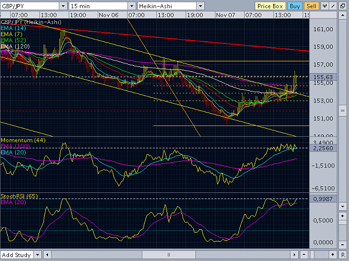Click the 15 min interval field
Image resolution: width=349 pixels, height=261 pixels.
point(99,6)
